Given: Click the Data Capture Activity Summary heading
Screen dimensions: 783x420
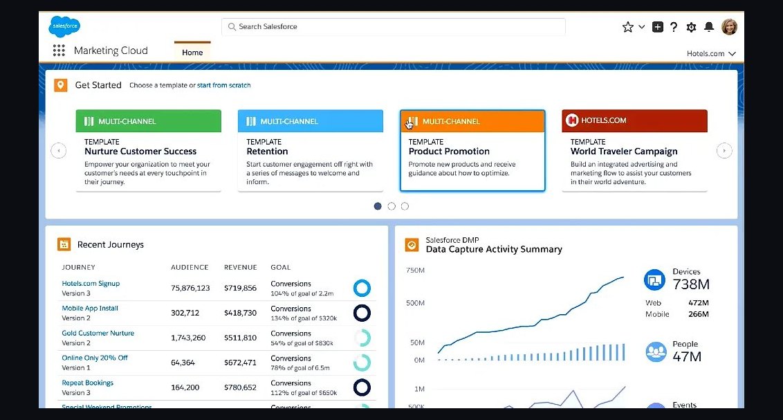Looking at the screenshot, I should [494, 249].
